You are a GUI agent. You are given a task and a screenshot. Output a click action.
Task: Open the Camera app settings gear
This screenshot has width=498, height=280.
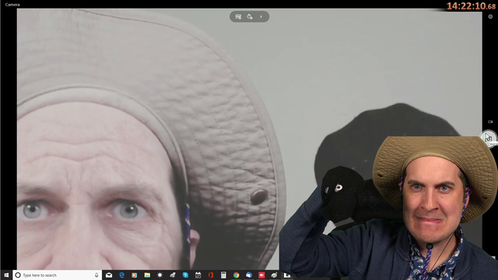(x=490, y=17)
